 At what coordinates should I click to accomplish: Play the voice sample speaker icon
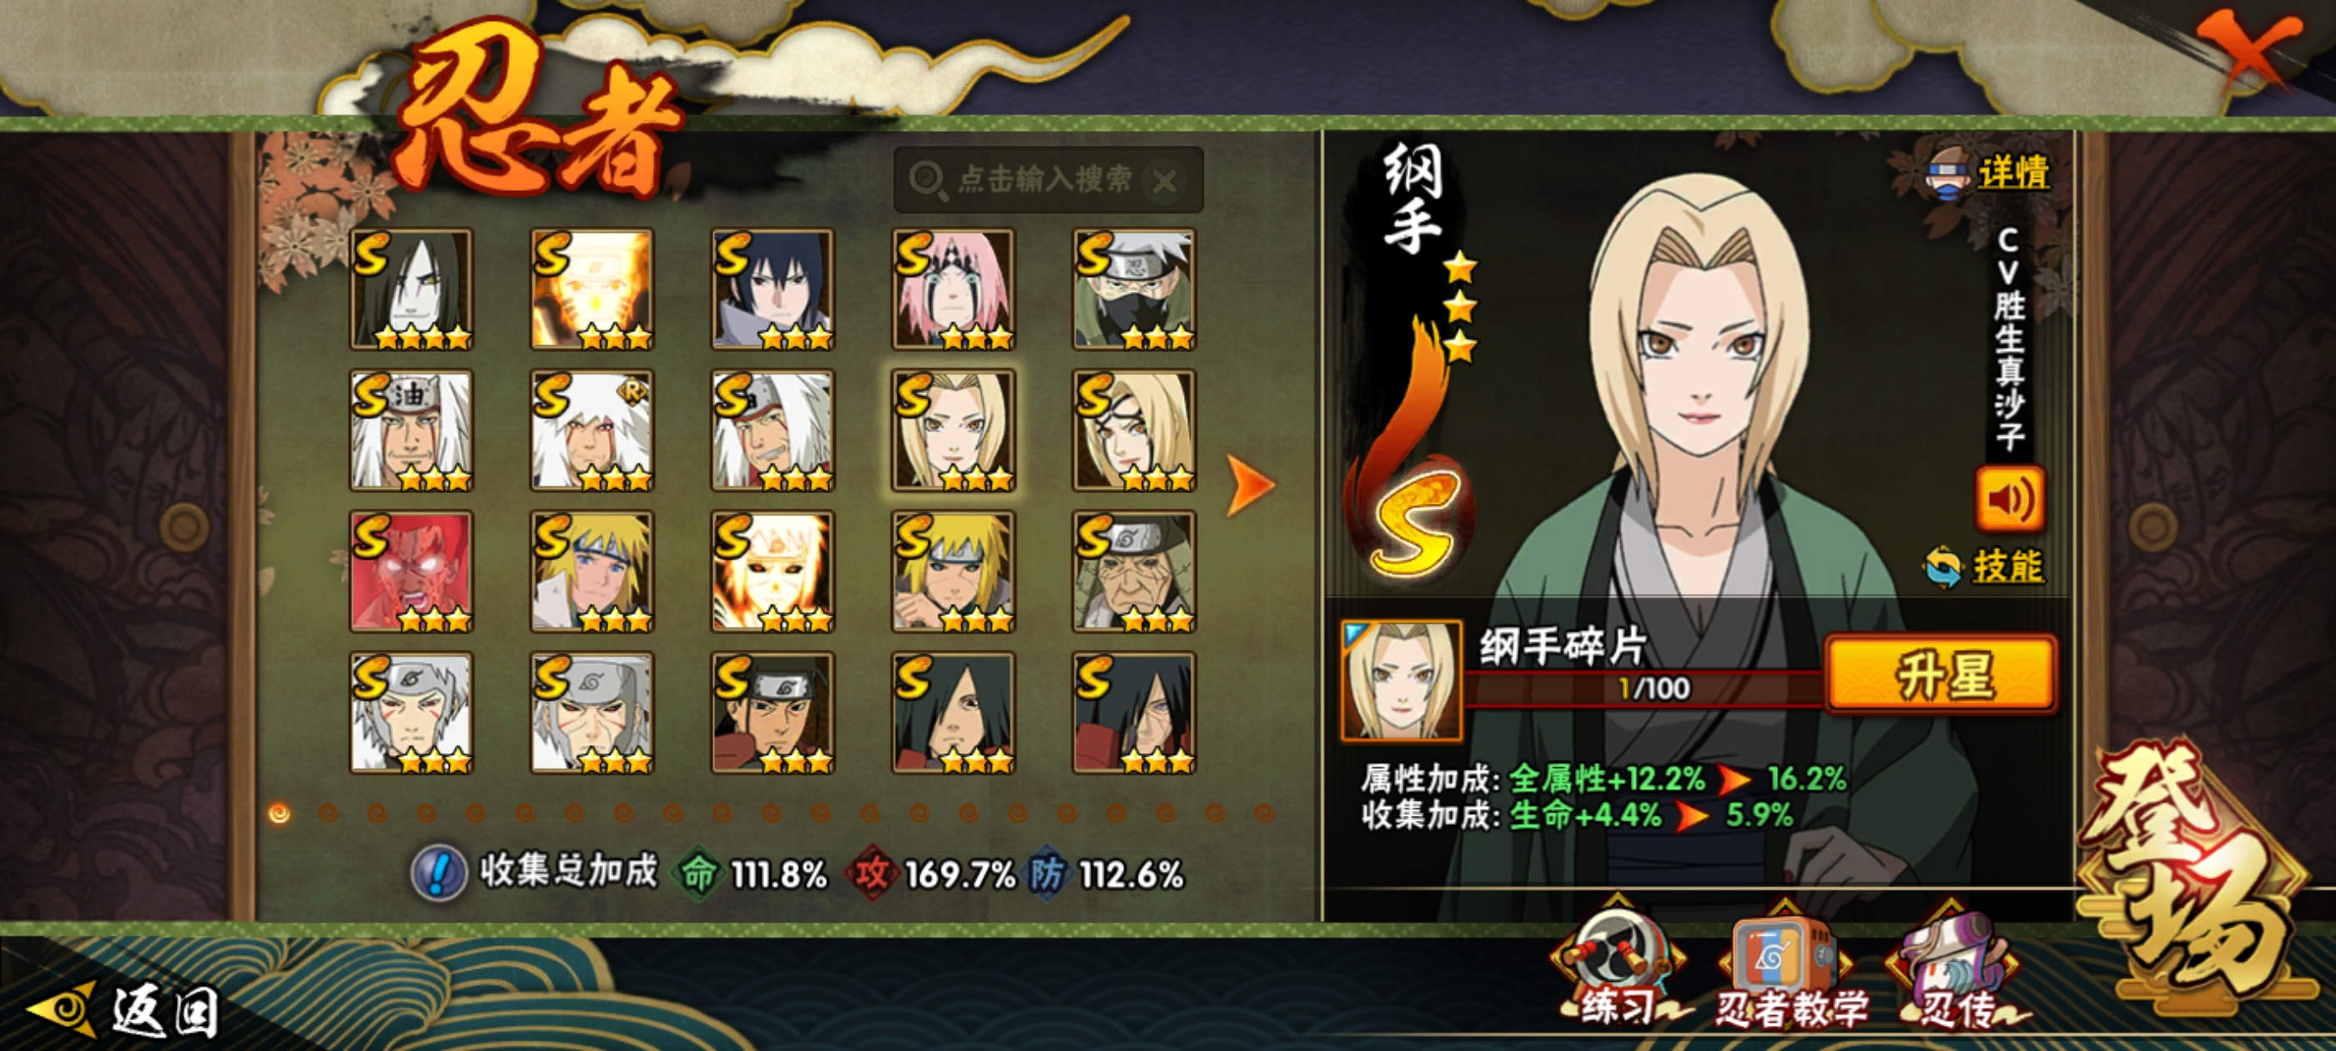click(2010, 498)
